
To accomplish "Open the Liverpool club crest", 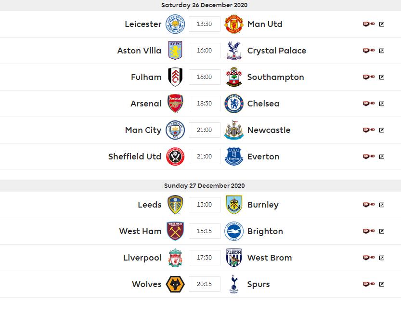I will [x=175, y=258].
